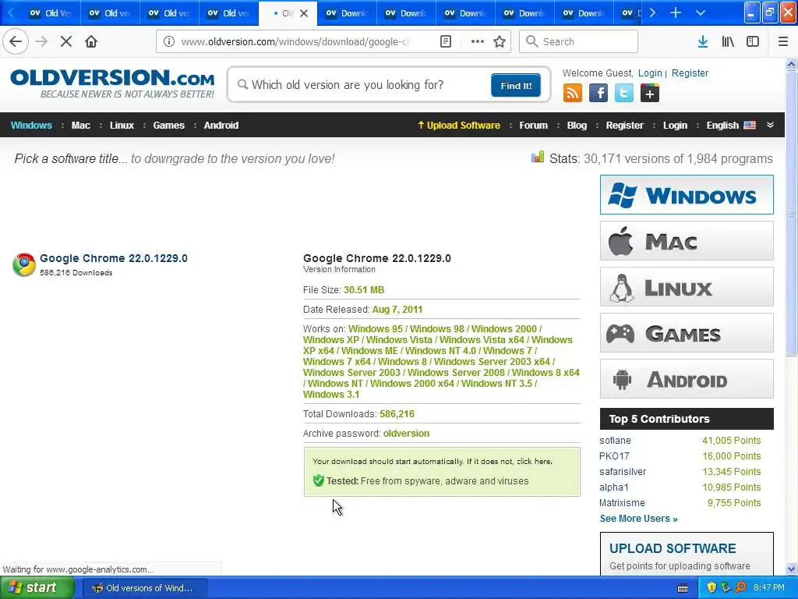Click contributor safarisilver
The image size is (798, 599).
click(623, 472)
